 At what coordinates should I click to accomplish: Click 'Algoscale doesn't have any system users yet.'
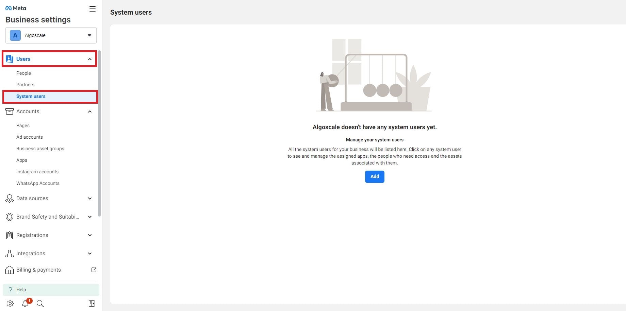pyautogui.click(x=375, y=127)
